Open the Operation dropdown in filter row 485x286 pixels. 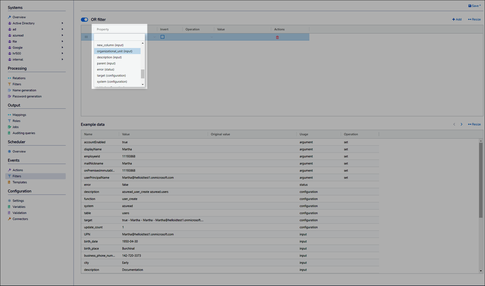[212, 37]
